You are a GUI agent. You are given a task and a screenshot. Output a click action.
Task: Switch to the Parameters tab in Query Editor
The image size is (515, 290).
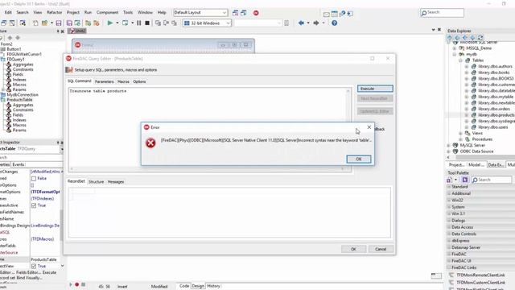(104, 81)
